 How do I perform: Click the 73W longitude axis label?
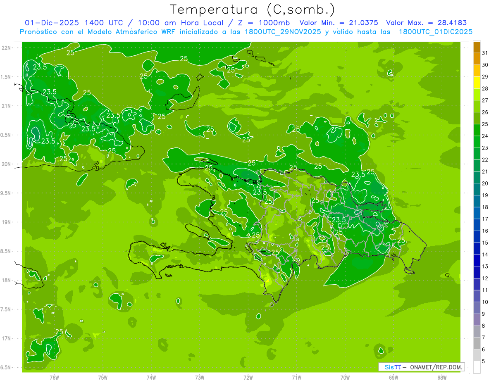tap(200, 378)
